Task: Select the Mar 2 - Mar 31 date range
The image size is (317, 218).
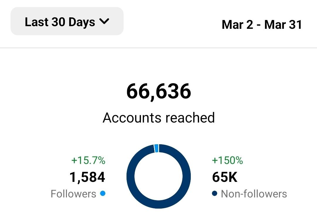Action: coord(262,24)
